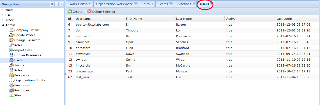The height and width of the screenshot is (105, 320).
Task: Open Import Data icon in navigation
Action: 11,50
